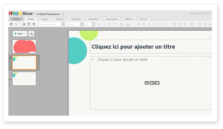Align text to middle of box
The image size is (223, 129).
tap(205, 24)
